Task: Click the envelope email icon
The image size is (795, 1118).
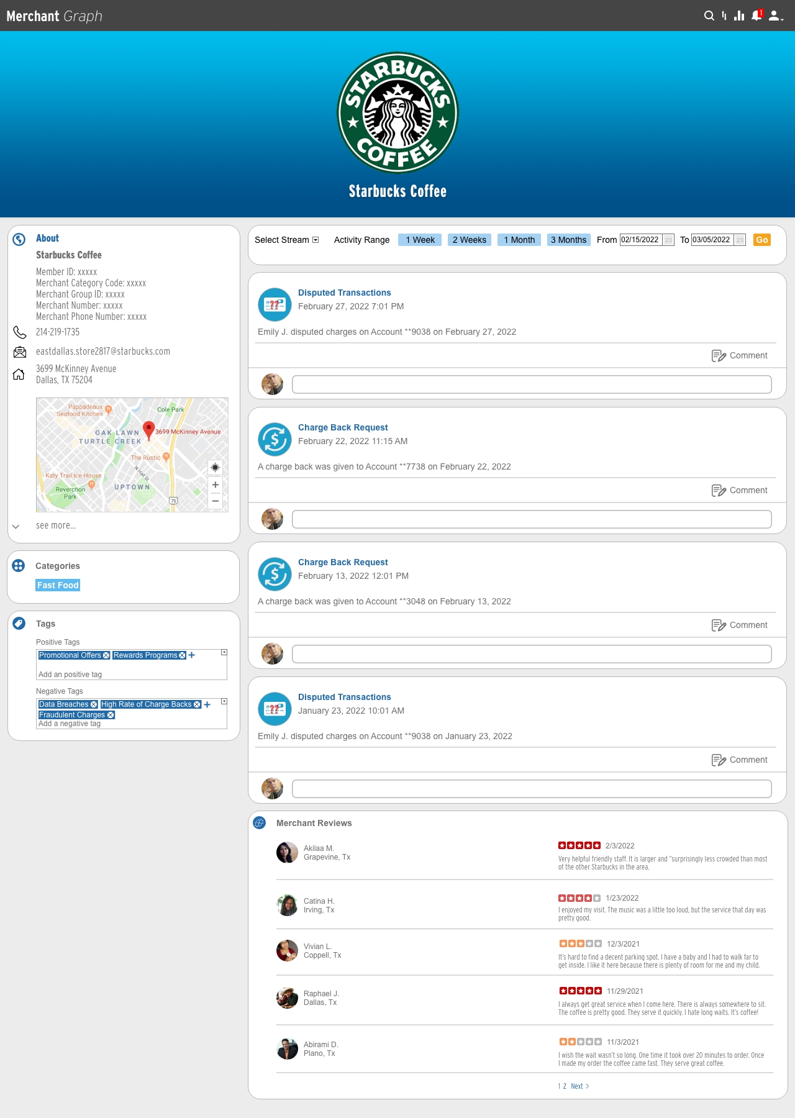Action: click(20, 352)
